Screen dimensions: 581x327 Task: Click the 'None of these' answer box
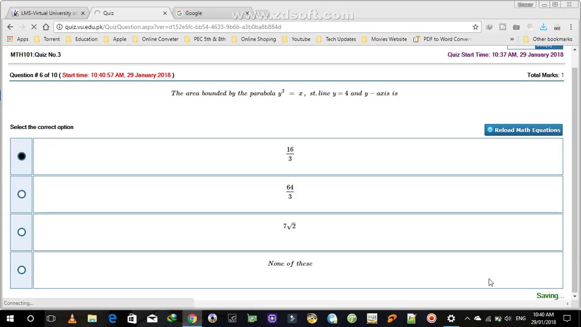pyautogui.click(x=298, y=270)
